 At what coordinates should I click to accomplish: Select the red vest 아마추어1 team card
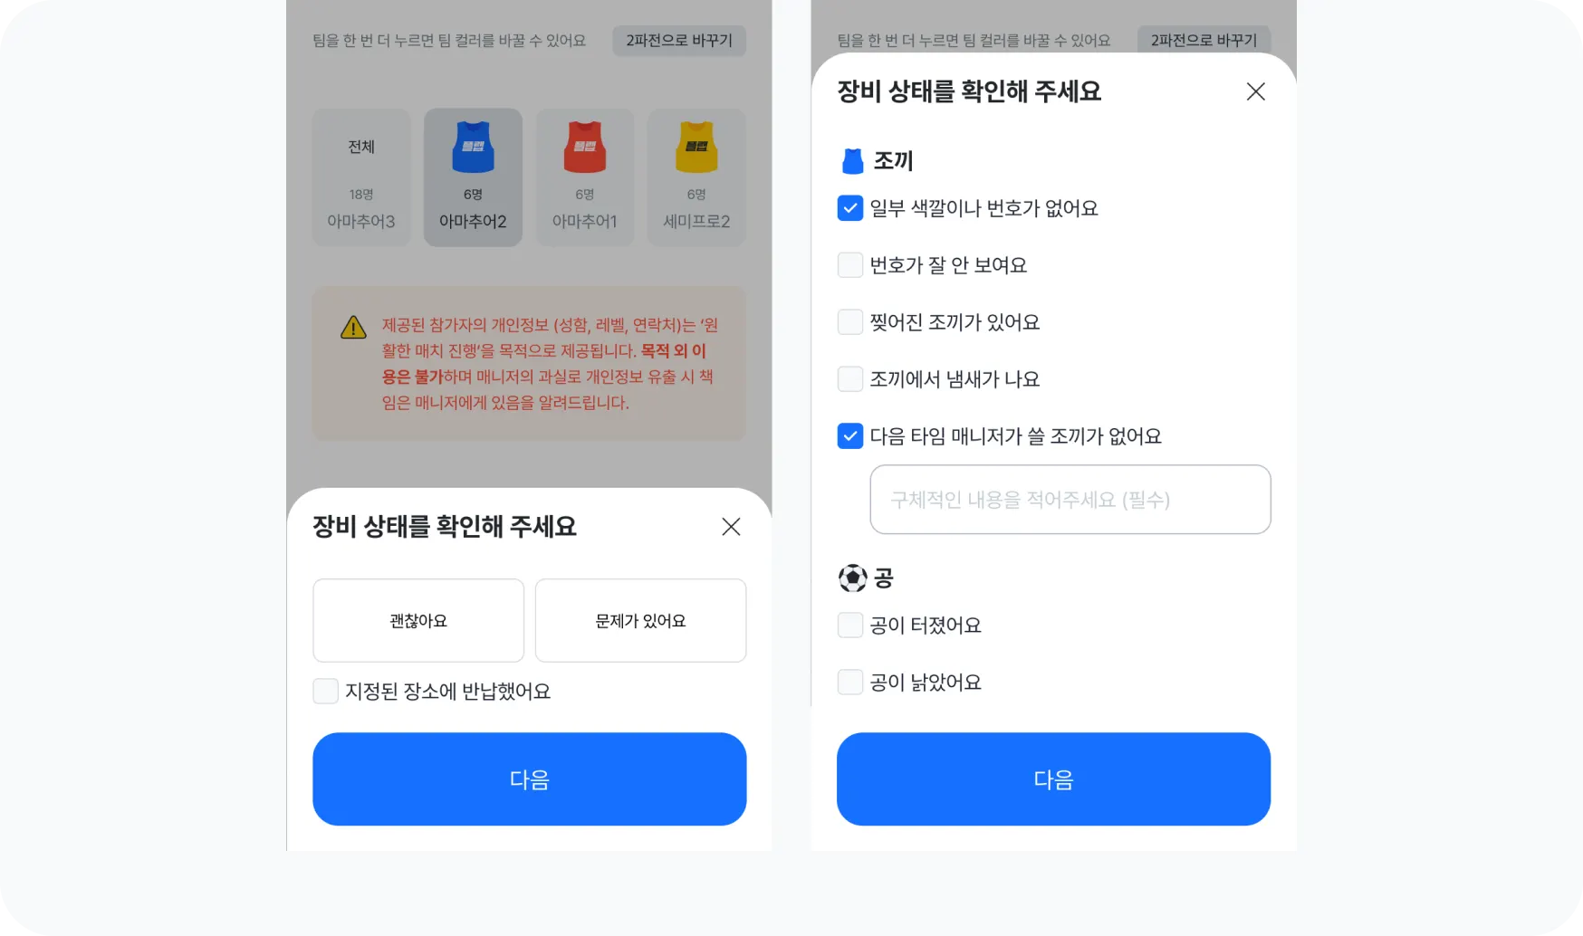(x=584, y=177)
